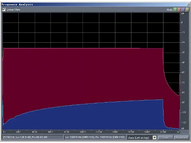This screenshot has height=143, width=191.
Task: Open the Advanced options button
Action: (x=181, y=138)
